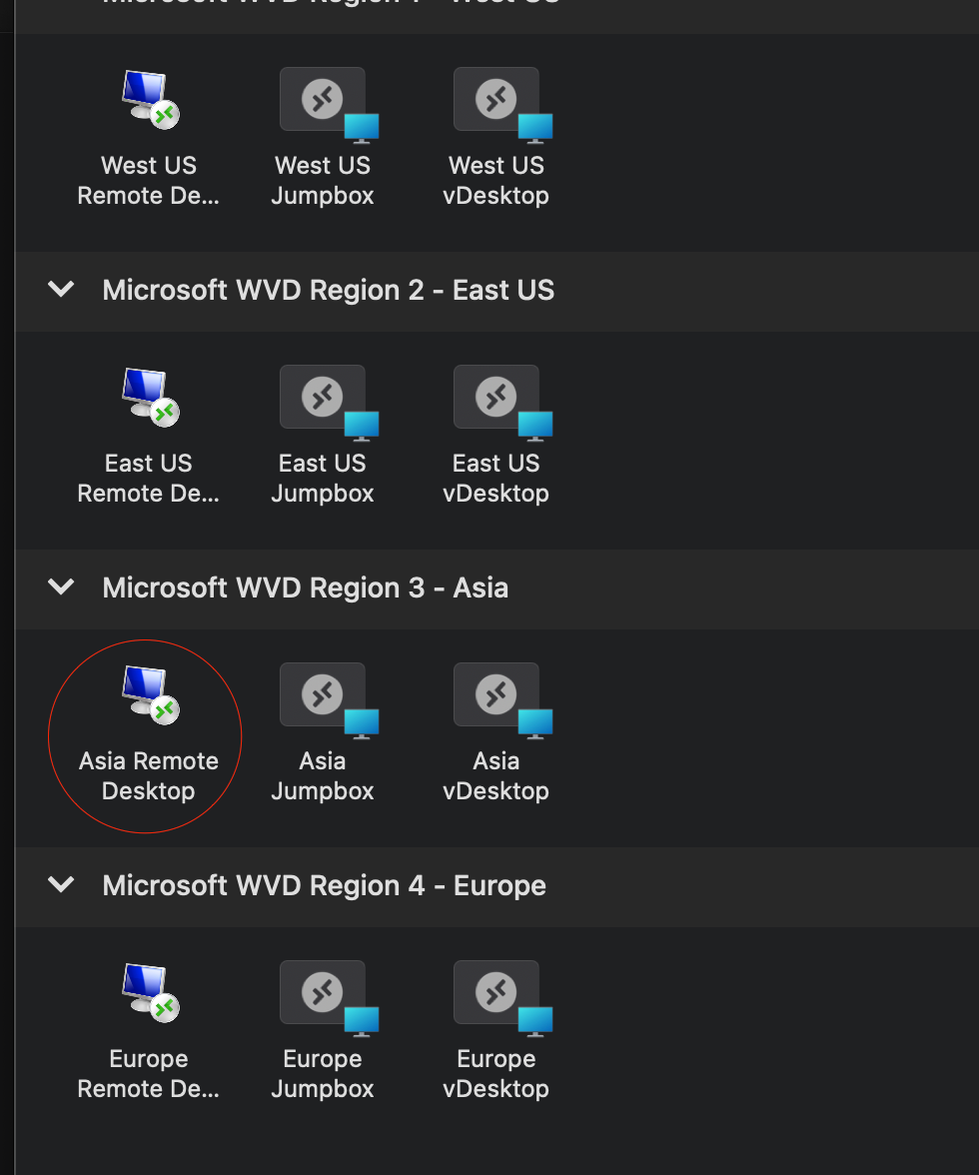The image size is (979, 1175).
Task: Select the Asia vDesktop icon
Action: click(x=502, y=699)
